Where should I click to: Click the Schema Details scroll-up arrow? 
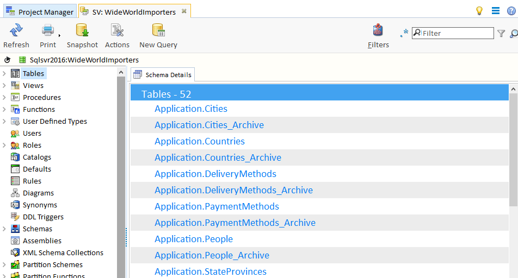click(513, 89)
